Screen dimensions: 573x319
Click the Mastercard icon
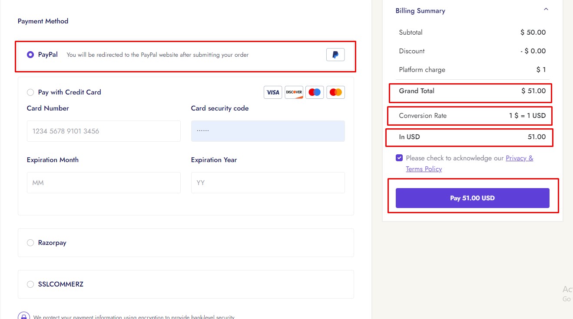[x=335, y=92]
